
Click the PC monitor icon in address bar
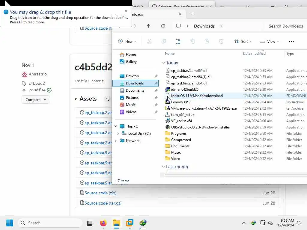(x=178, y=26)
